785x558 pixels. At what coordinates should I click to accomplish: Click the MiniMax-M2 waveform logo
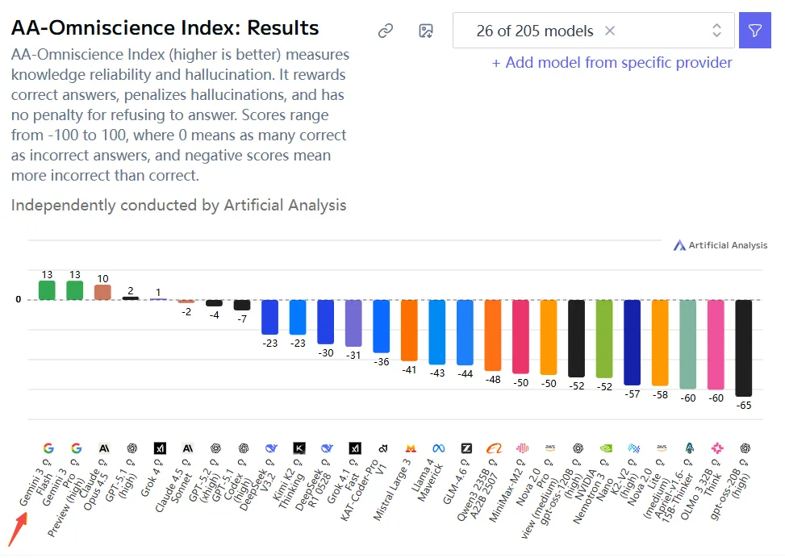click(x=522, y=448)
